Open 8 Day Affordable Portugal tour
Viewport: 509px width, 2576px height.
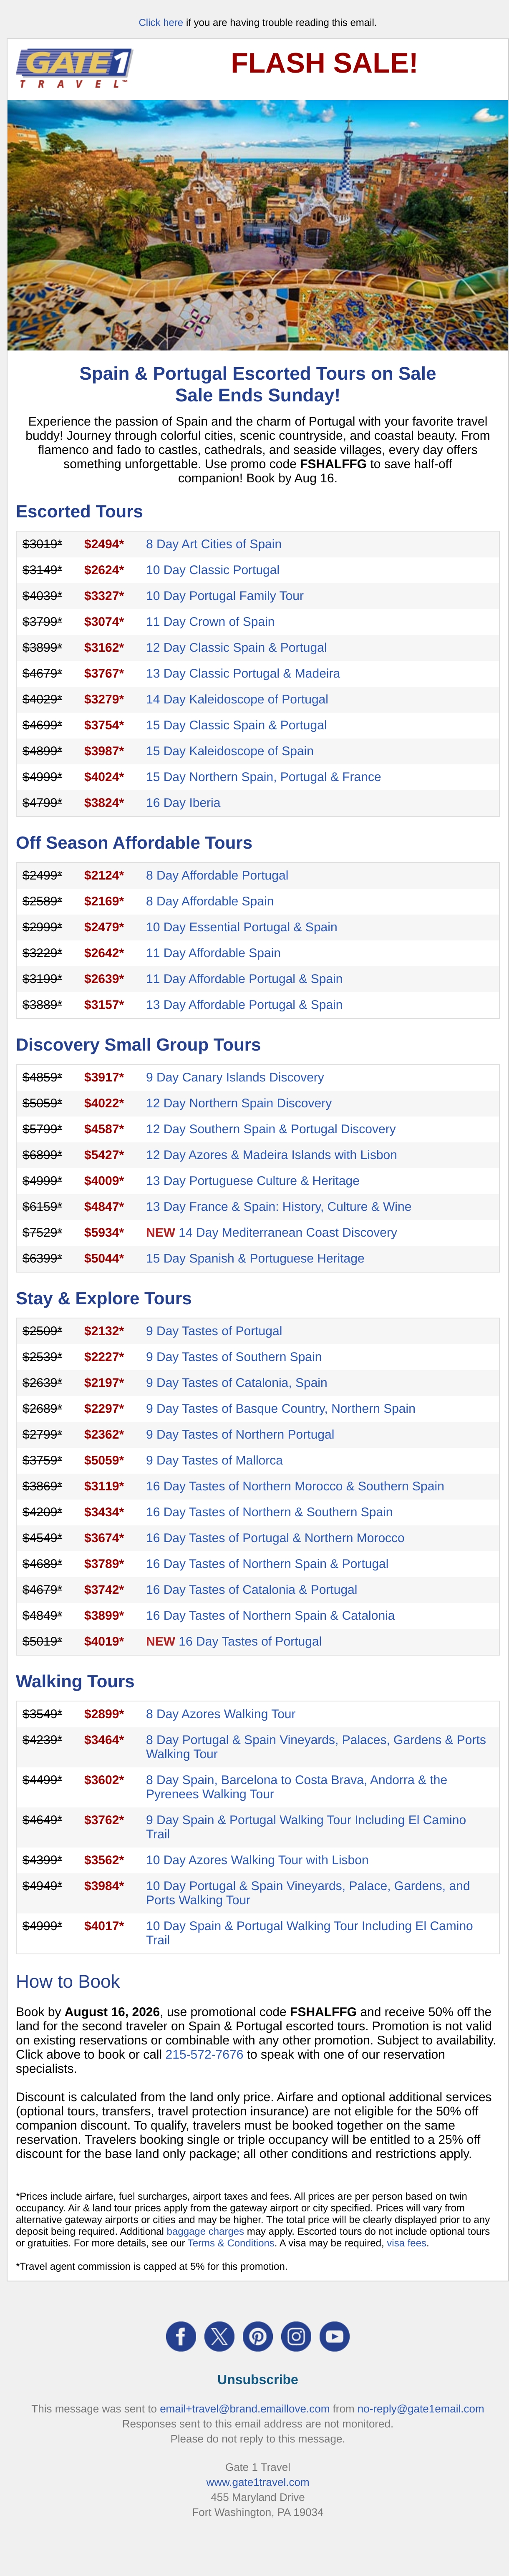tap(217, 875)
